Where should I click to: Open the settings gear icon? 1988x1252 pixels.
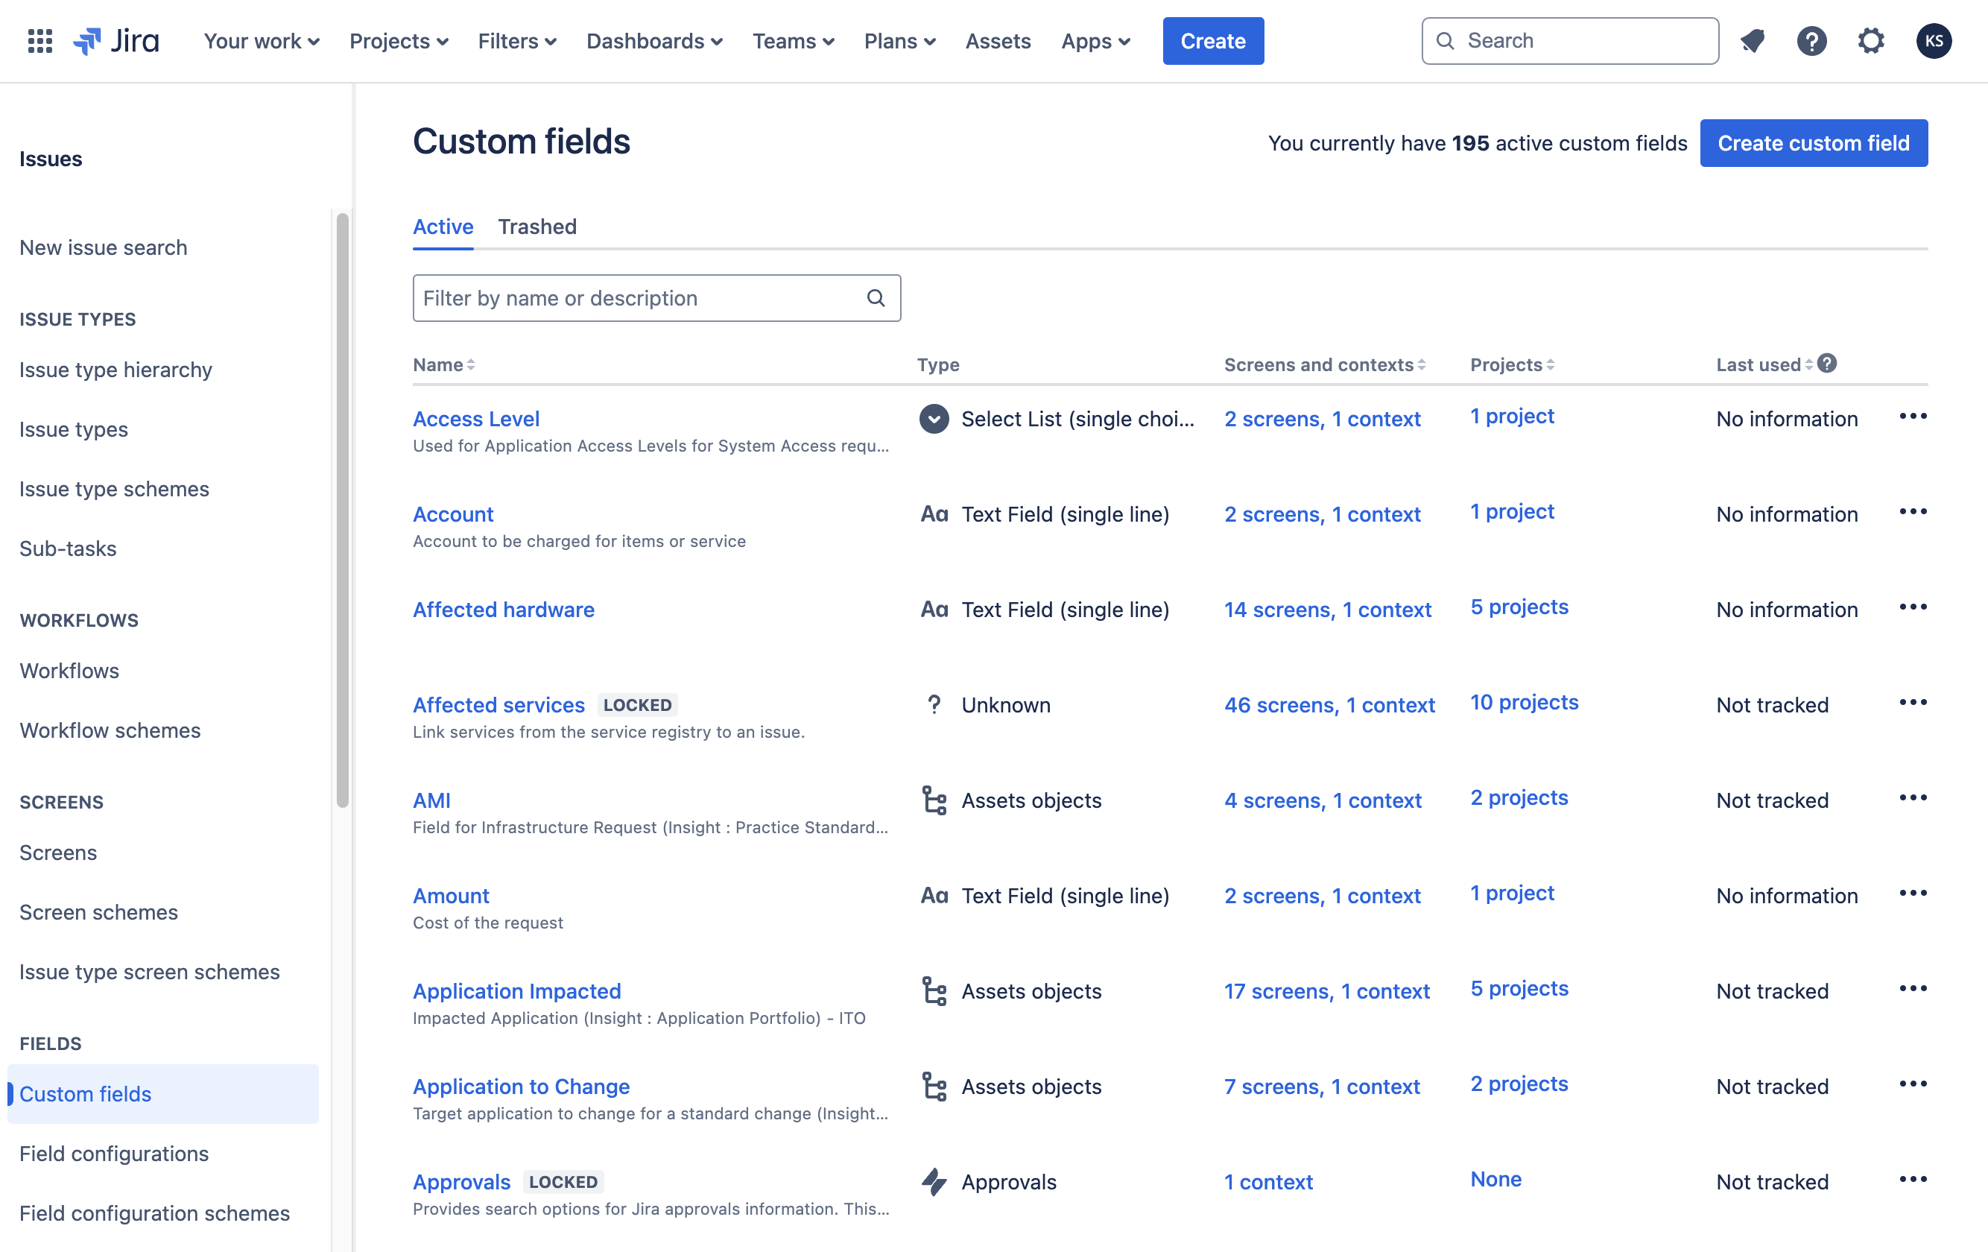point(1871,40)
